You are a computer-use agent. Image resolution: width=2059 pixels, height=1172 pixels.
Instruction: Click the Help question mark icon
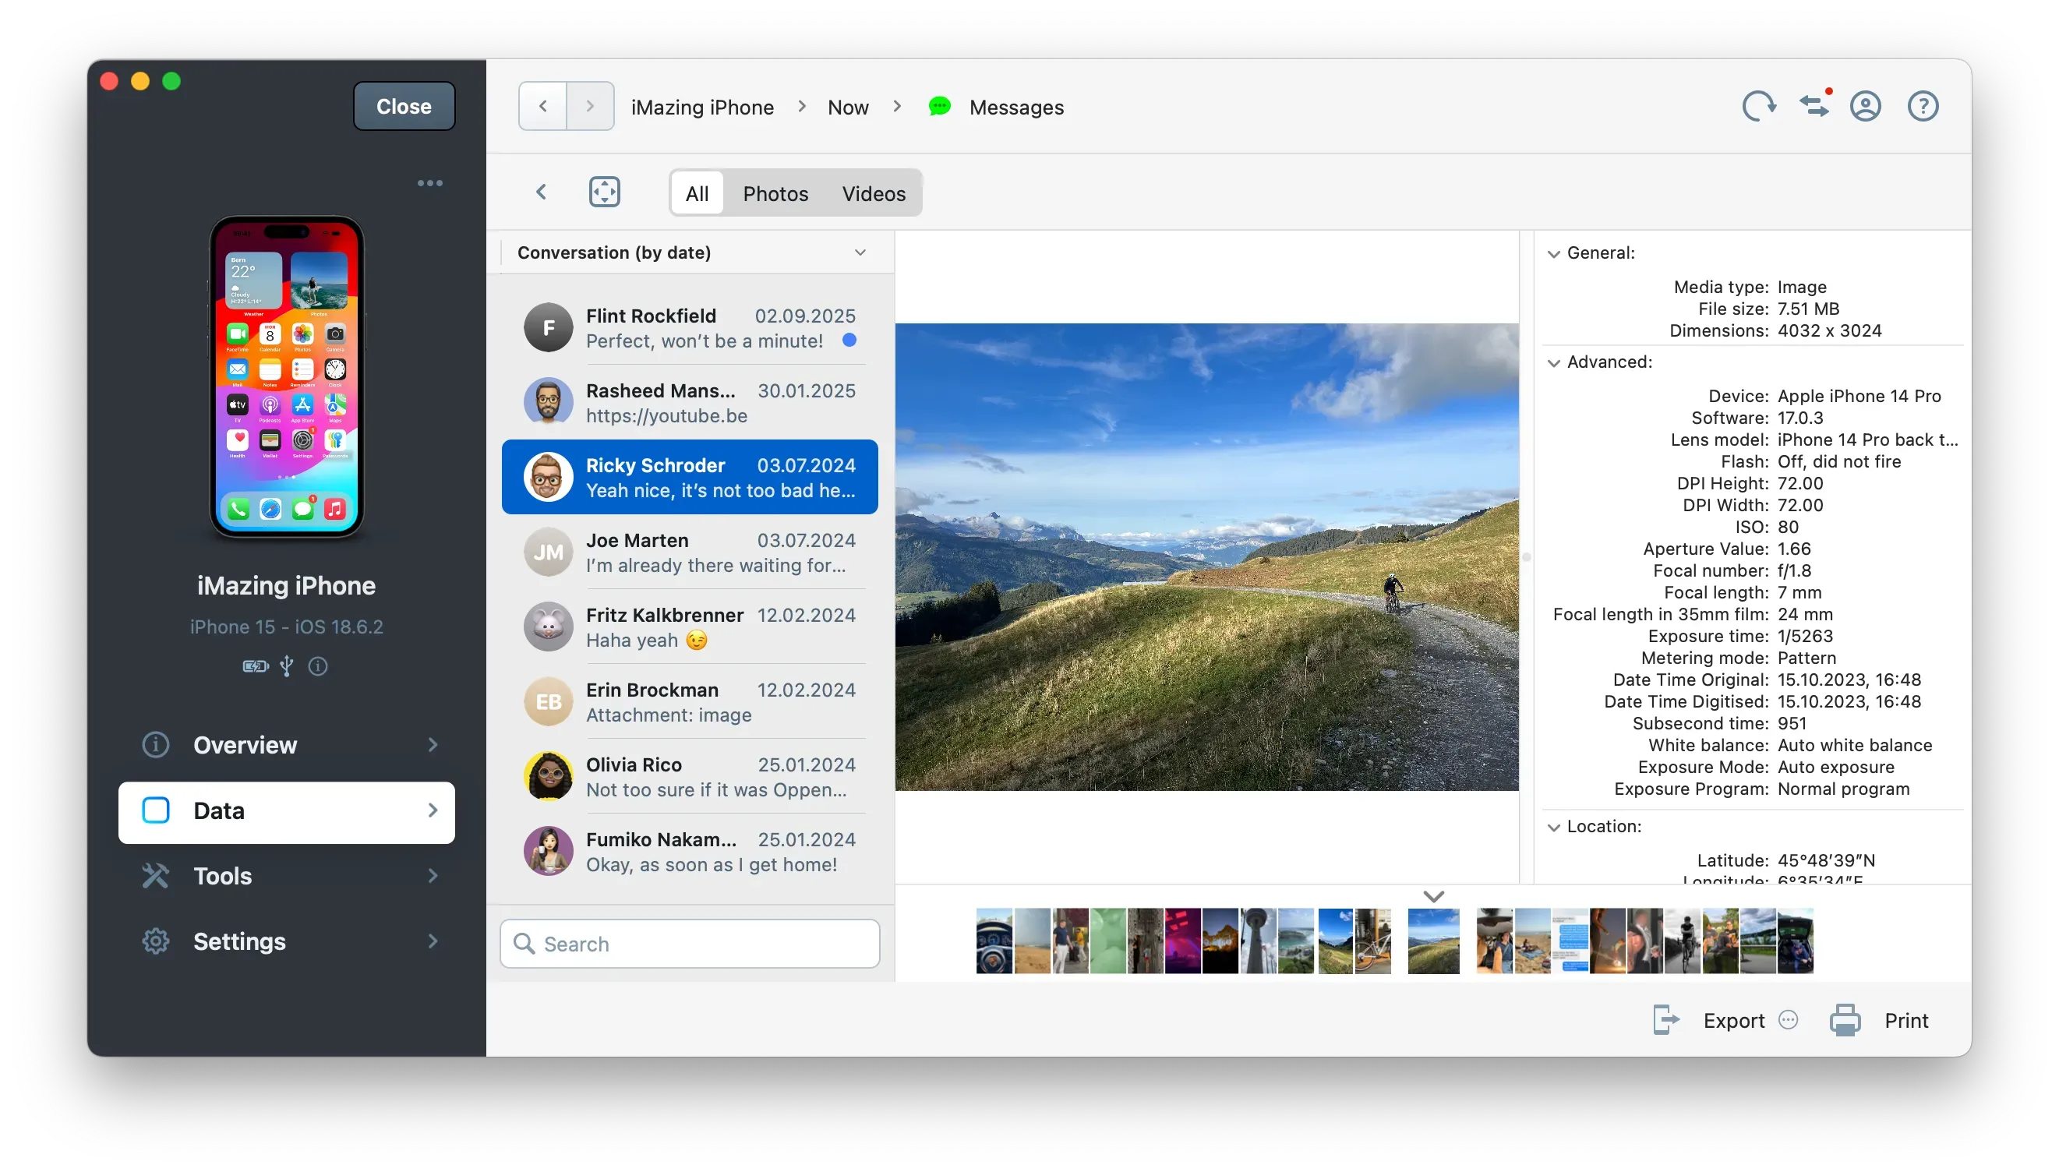click(1923, 105)
